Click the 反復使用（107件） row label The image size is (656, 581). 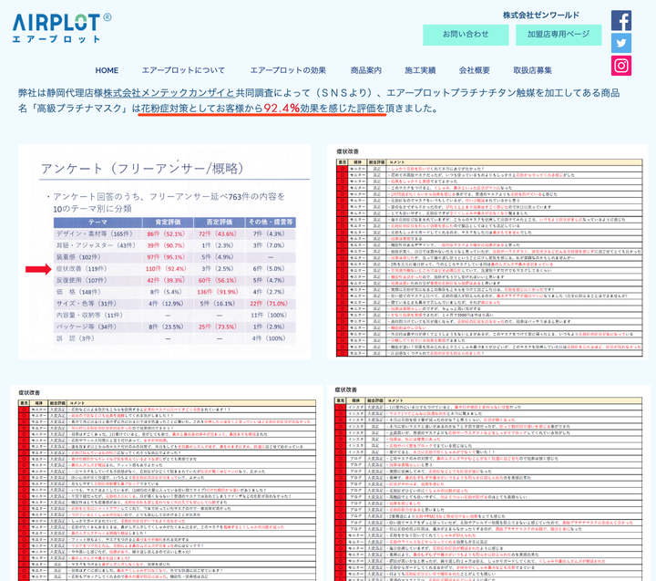[82, 280]
